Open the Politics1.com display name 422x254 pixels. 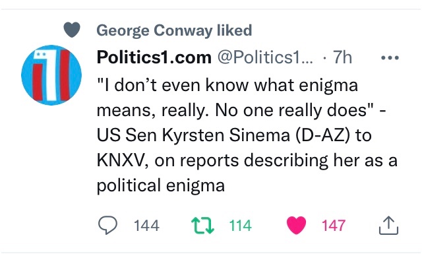point(154,57)
